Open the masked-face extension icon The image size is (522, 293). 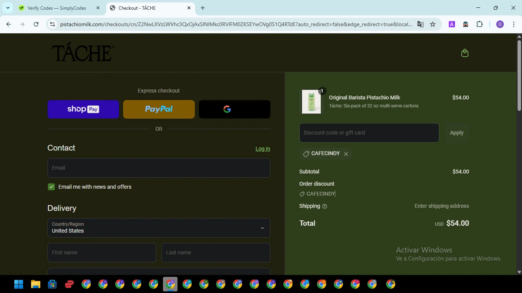coord(465,24)
